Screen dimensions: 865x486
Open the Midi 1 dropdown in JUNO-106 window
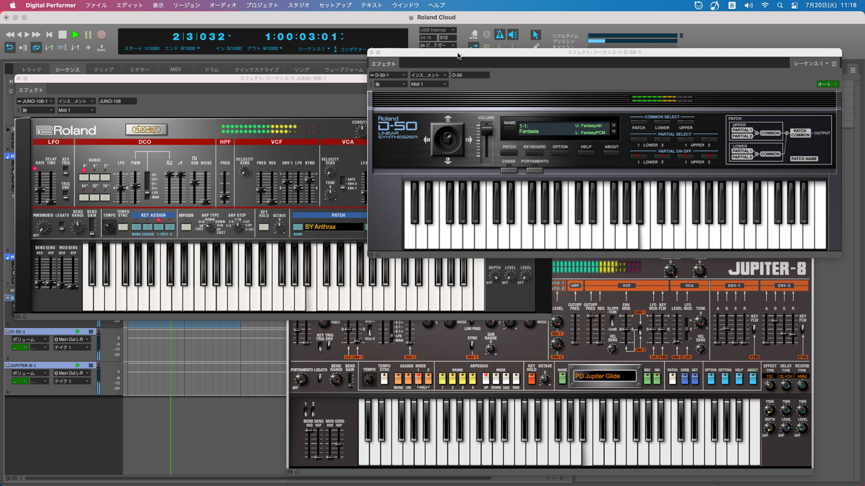click(x=76, y=110)
